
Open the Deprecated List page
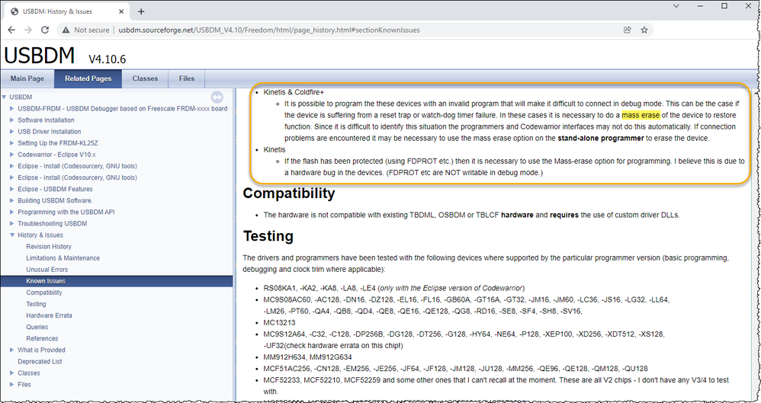[40, 361]
